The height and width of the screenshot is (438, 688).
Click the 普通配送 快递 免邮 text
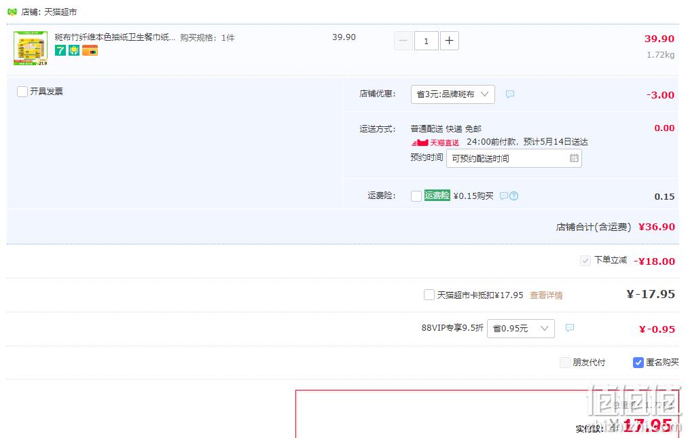click(x=446, y=128)
